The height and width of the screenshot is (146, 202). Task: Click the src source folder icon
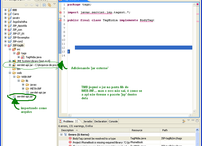[14, 49]
